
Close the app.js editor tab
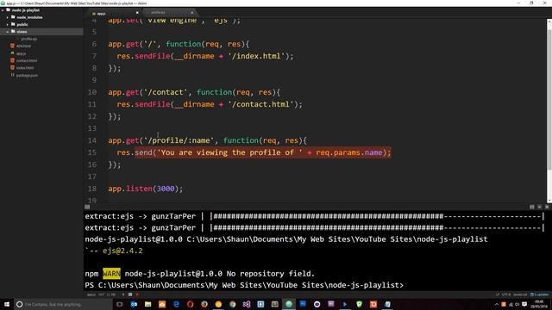pyautogui.click(x=137, y=13)
